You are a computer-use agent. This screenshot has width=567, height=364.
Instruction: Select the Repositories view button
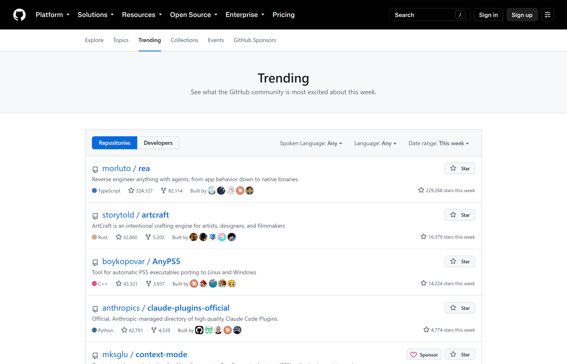point(115,143)
